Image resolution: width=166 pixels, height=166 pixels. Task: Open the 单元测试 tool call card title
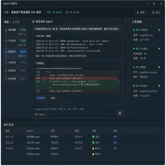144,86
